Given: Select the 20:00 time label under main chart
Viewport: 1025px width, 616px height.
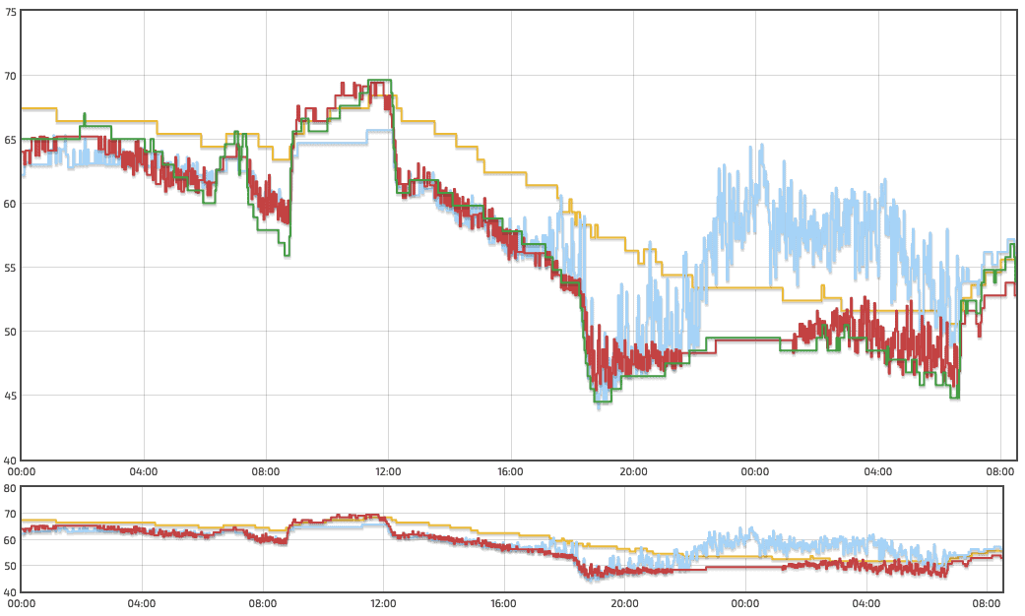Looking at the screenshot, I should click(633, 471).
